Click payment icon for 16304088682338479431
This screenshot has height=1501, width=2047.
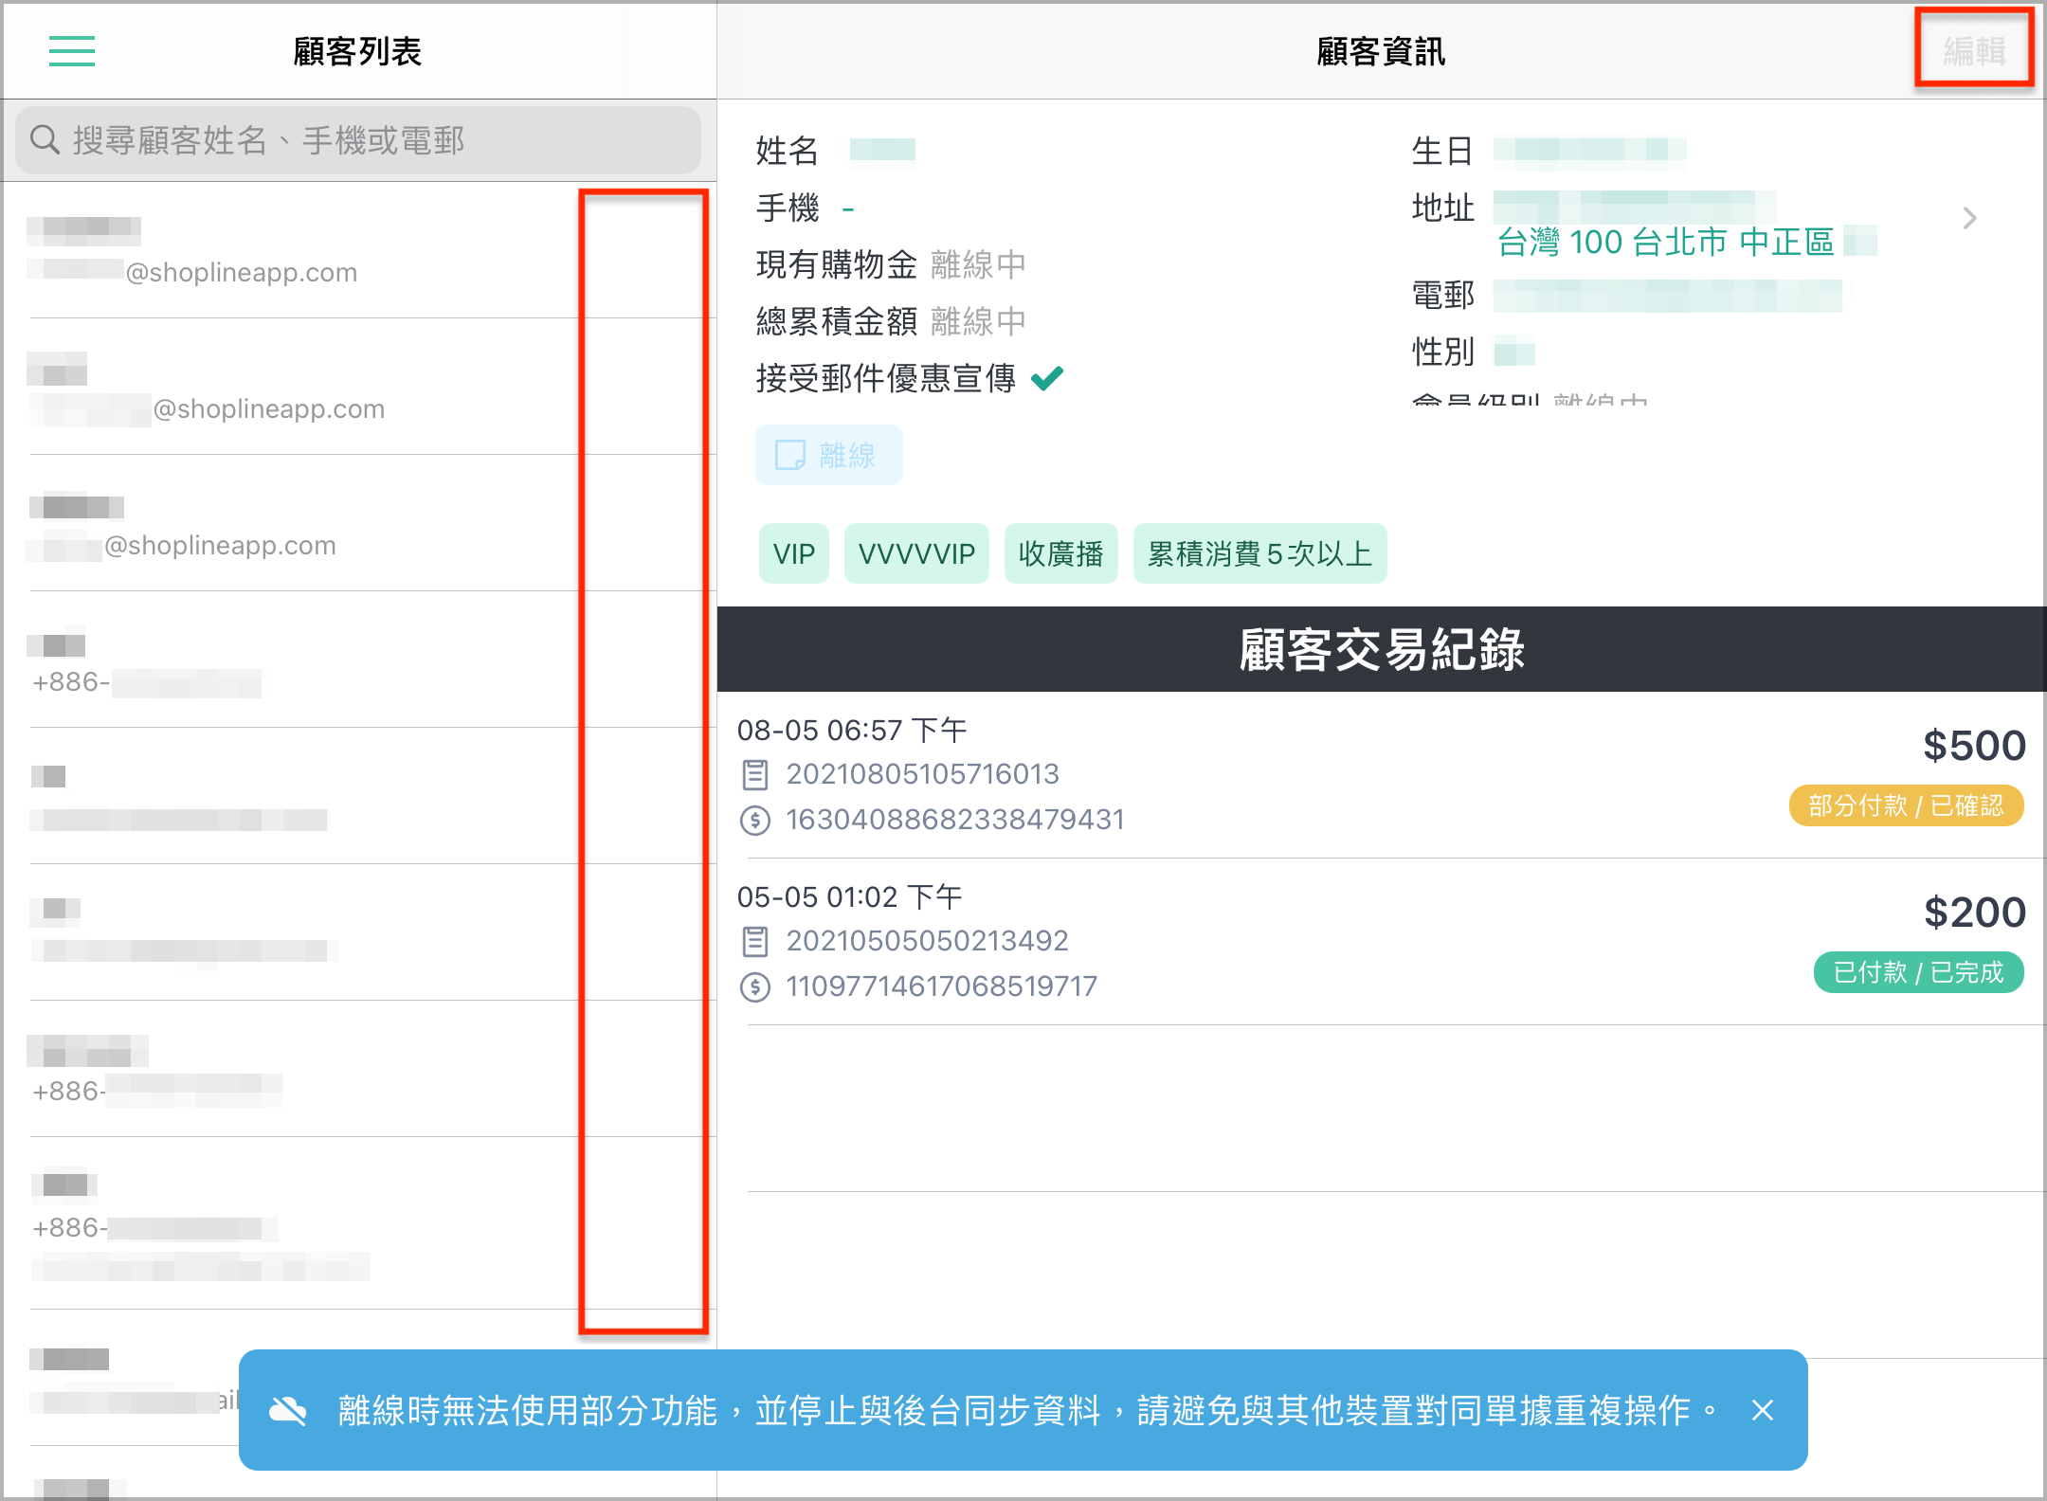pos(755,821)
